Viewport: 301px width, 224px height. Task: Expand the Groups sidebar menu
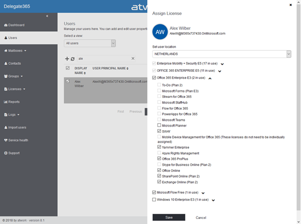coord(14,76)
